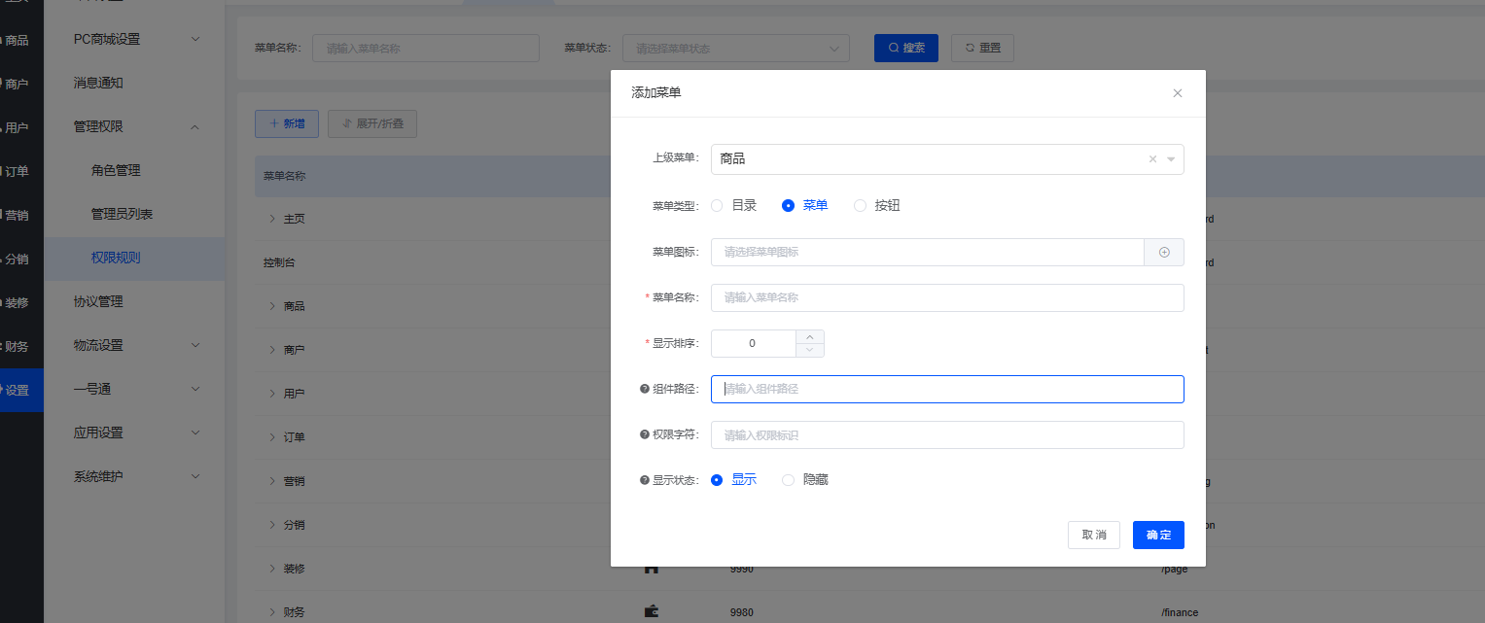Screen dimensions: 1485x623
Task: Click the menu icon picker plus button
Action: [1164, 252]
